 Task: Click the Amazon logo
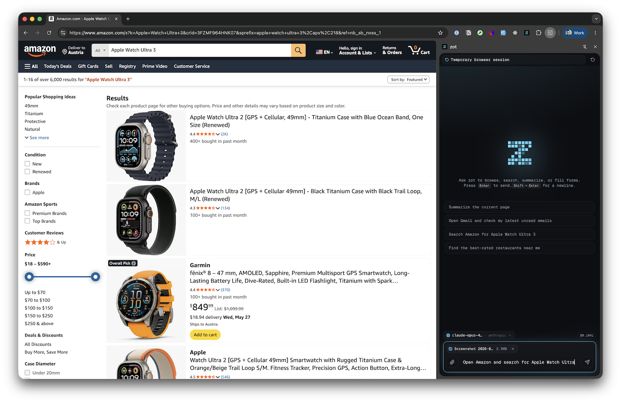point(40,51)
